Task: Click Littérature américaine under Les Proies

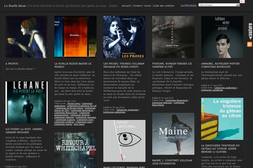Action: [127, 110]
